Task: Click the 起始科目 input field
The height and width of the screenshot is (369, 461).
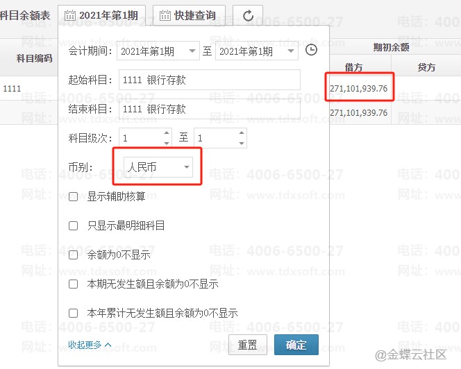Action: (x=210, y=80)
